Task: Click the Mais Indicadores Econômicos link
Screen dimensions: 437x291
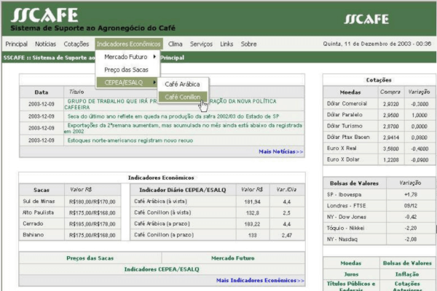Action: tap(259, 280)
